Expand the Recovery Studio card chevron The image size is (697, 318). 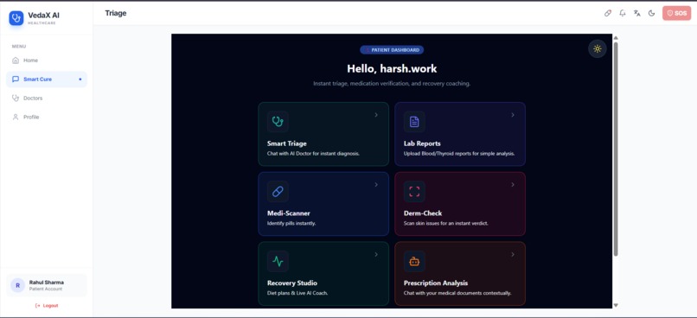(376, 255)
